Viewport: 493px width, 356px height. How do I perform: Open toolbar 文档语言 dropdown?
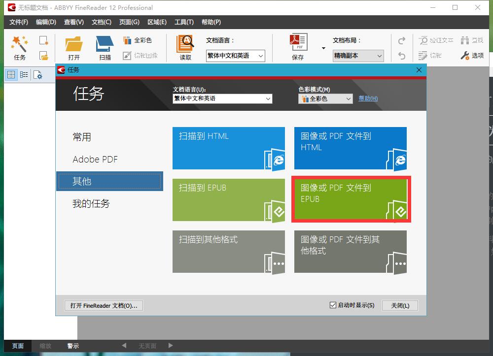coord(235,56)
